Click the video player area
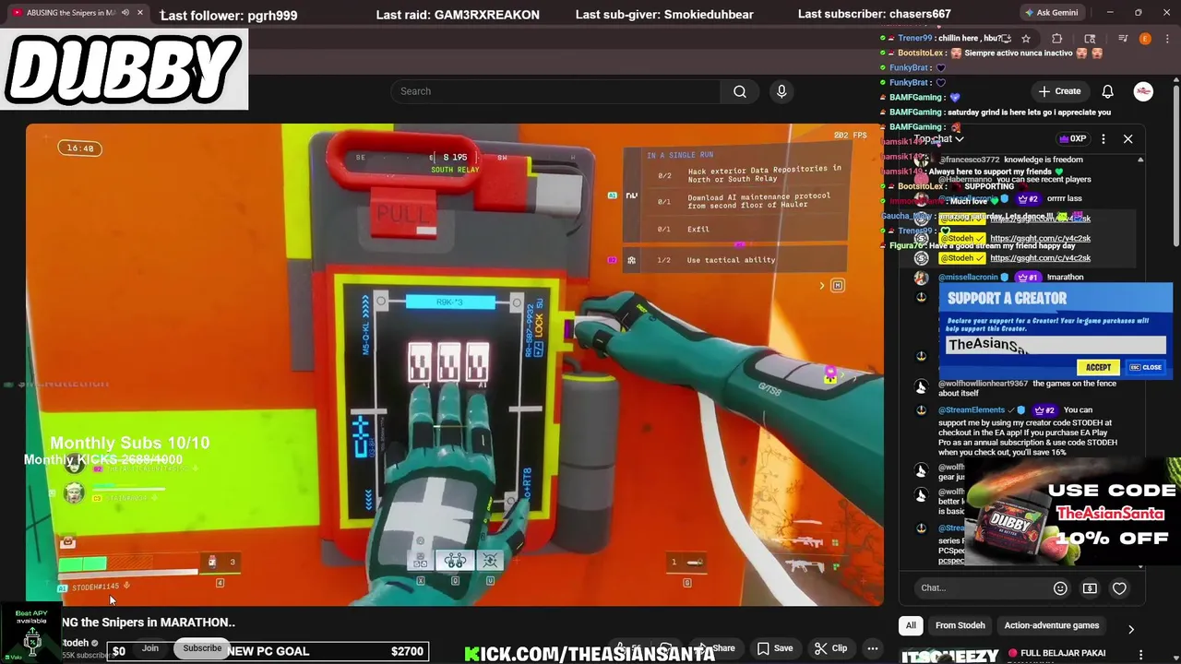This screenshot has width=1181, height=664. click(454, 364)
